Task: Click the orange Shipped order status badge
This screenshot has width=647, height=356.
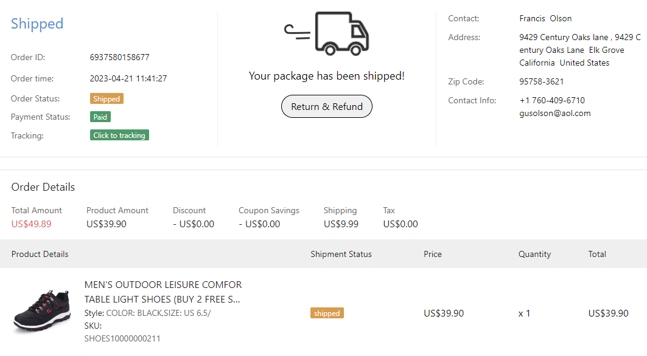Action: coord(107,99)
